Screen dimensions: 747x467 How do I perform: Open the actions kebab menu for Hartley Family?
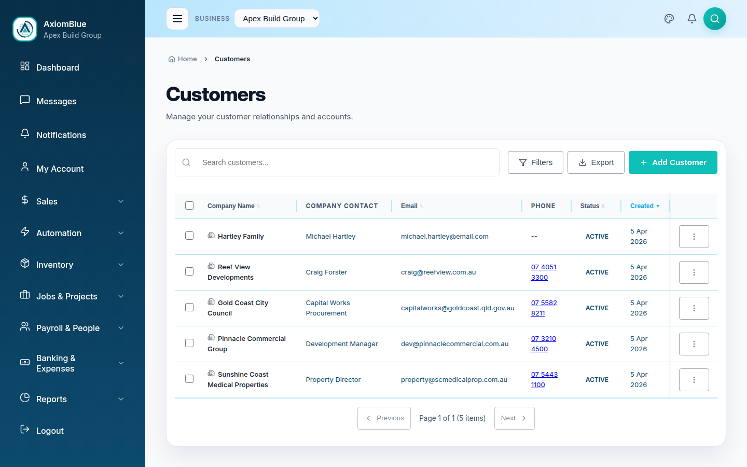coord(694,236)
